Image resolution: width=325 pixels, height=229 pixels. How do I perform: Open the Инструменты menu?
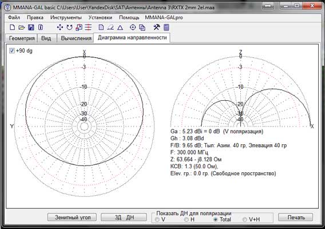[66, 17]
